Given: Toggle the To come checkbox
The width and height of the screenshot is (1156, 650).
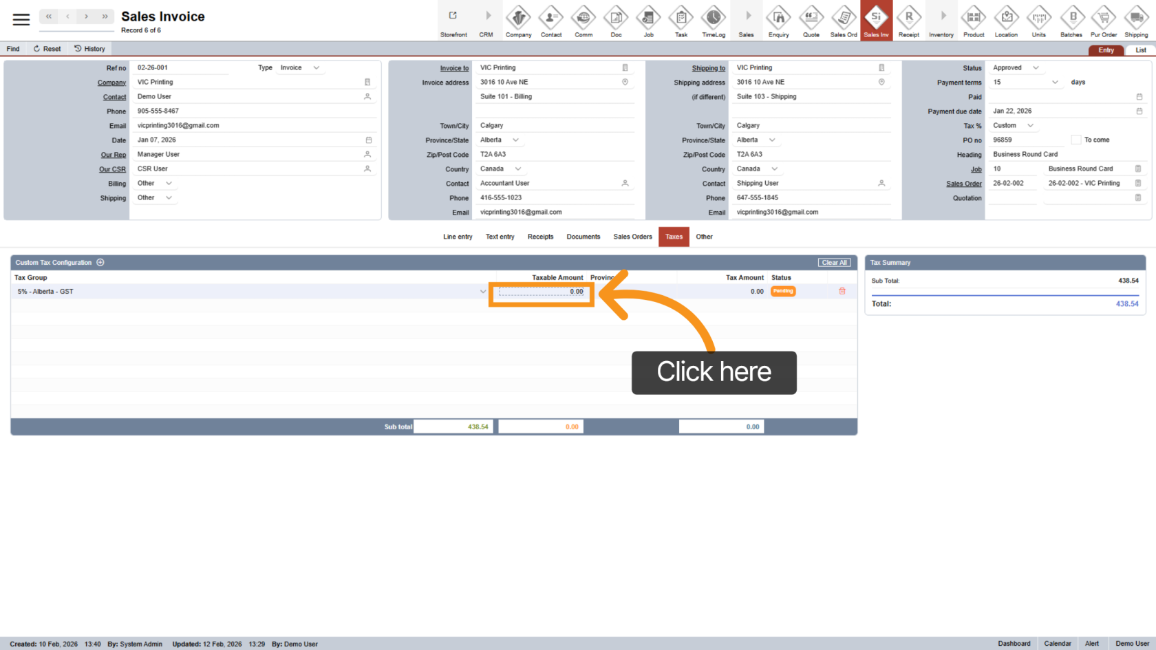Looking at the screenshot, I should point(1075,140).
